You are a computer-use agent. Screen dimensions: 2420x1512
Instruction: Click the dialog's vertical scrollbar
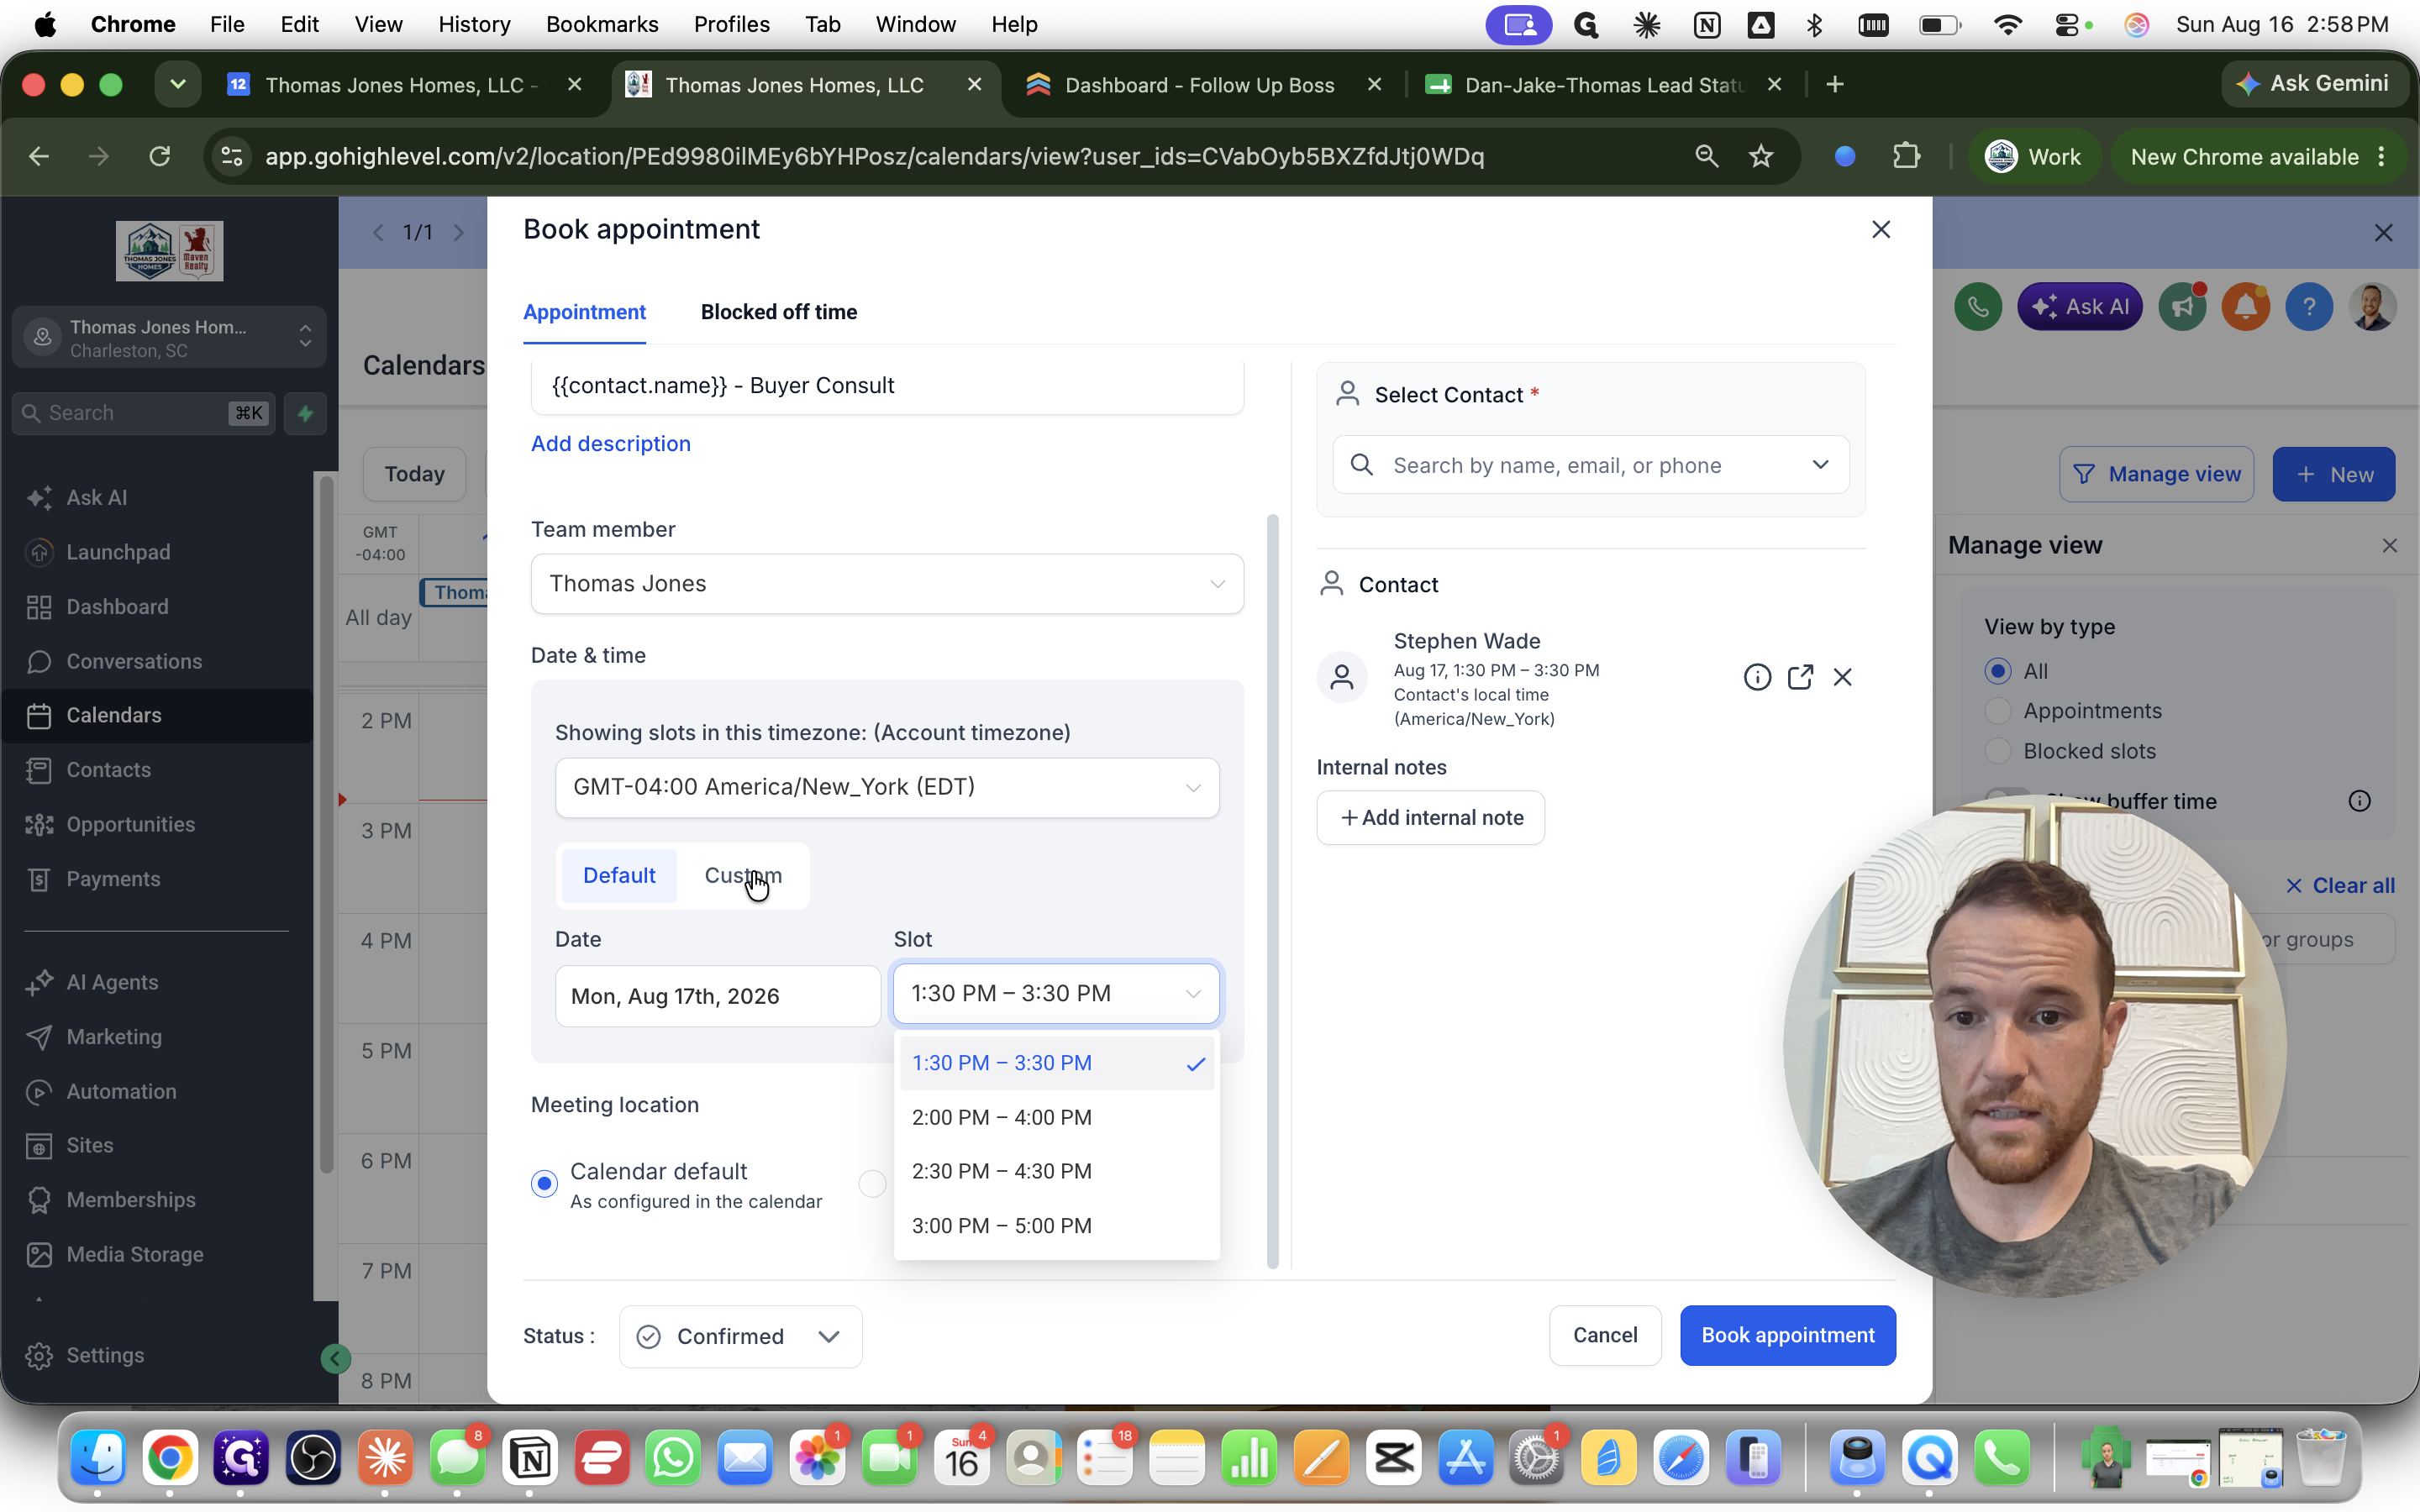tap(1272, 890)
